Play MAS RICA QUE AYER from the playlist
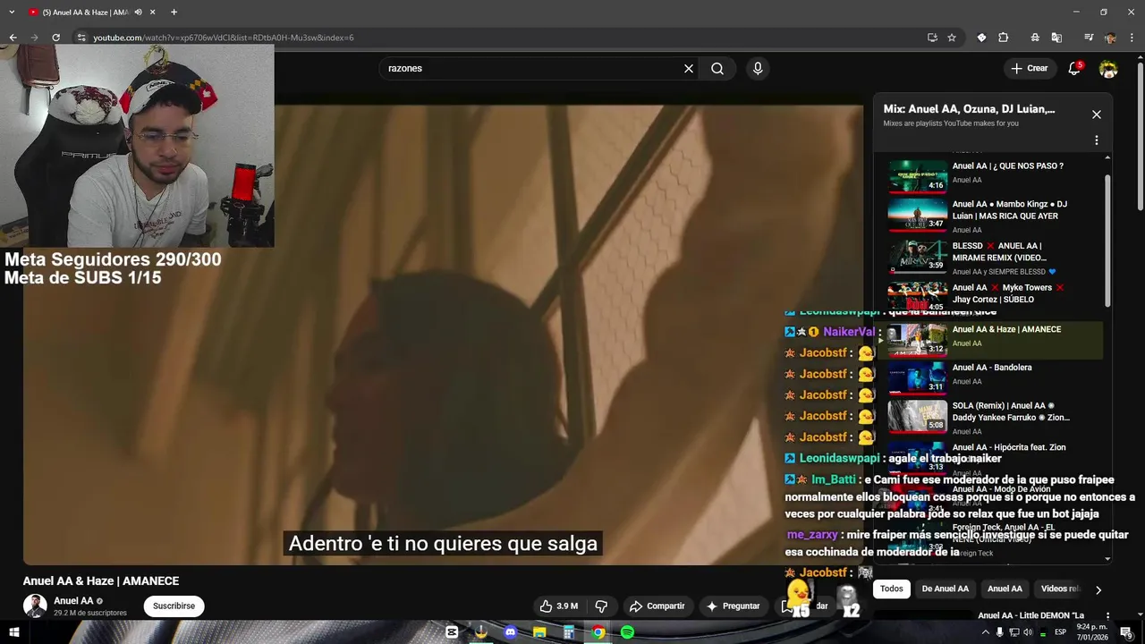Viewport: 1145px width, 644px height. 995,215
